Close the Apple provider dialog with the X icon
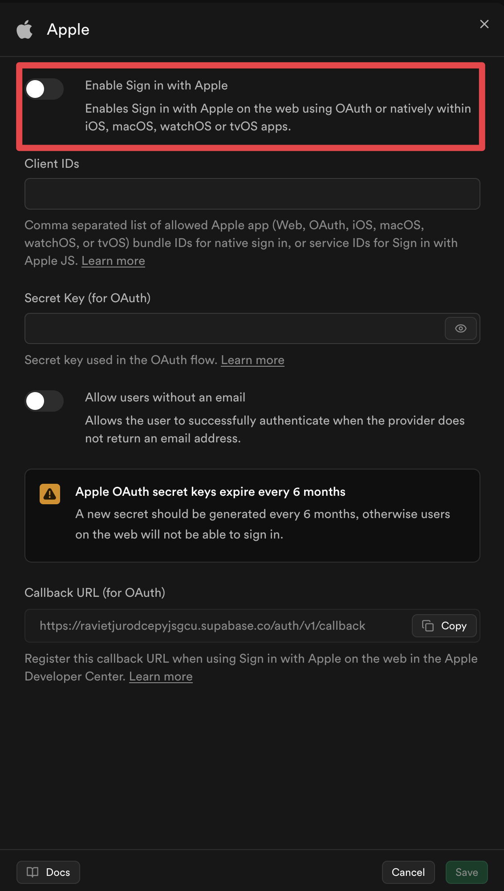 [484, 24]
